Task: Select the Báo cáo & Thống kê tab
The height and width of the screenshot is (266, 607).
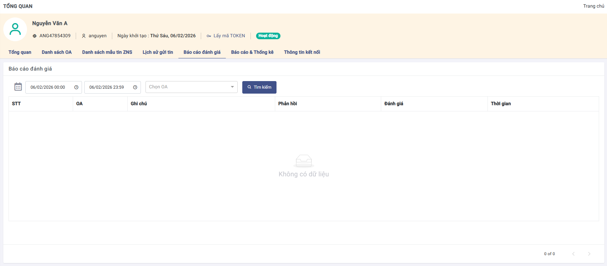Action: tap(252, 52)
